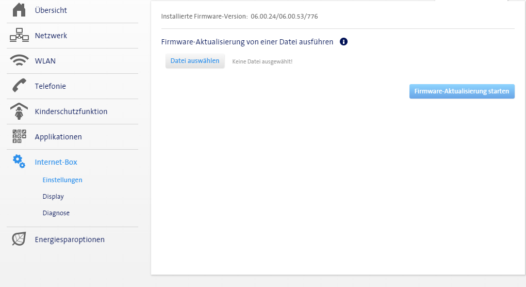This screenshot has width=526, height=287.
Task: Click the installed firmware version number
Action: [284, 17]
